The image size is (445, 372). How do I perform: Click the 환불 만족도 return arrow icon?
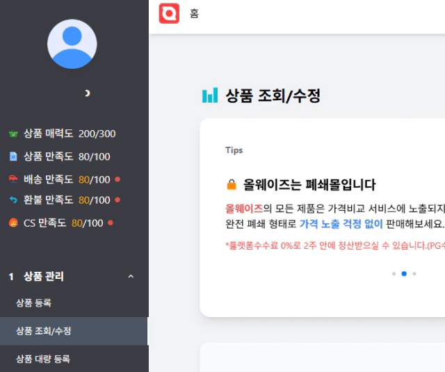point(13,200)
